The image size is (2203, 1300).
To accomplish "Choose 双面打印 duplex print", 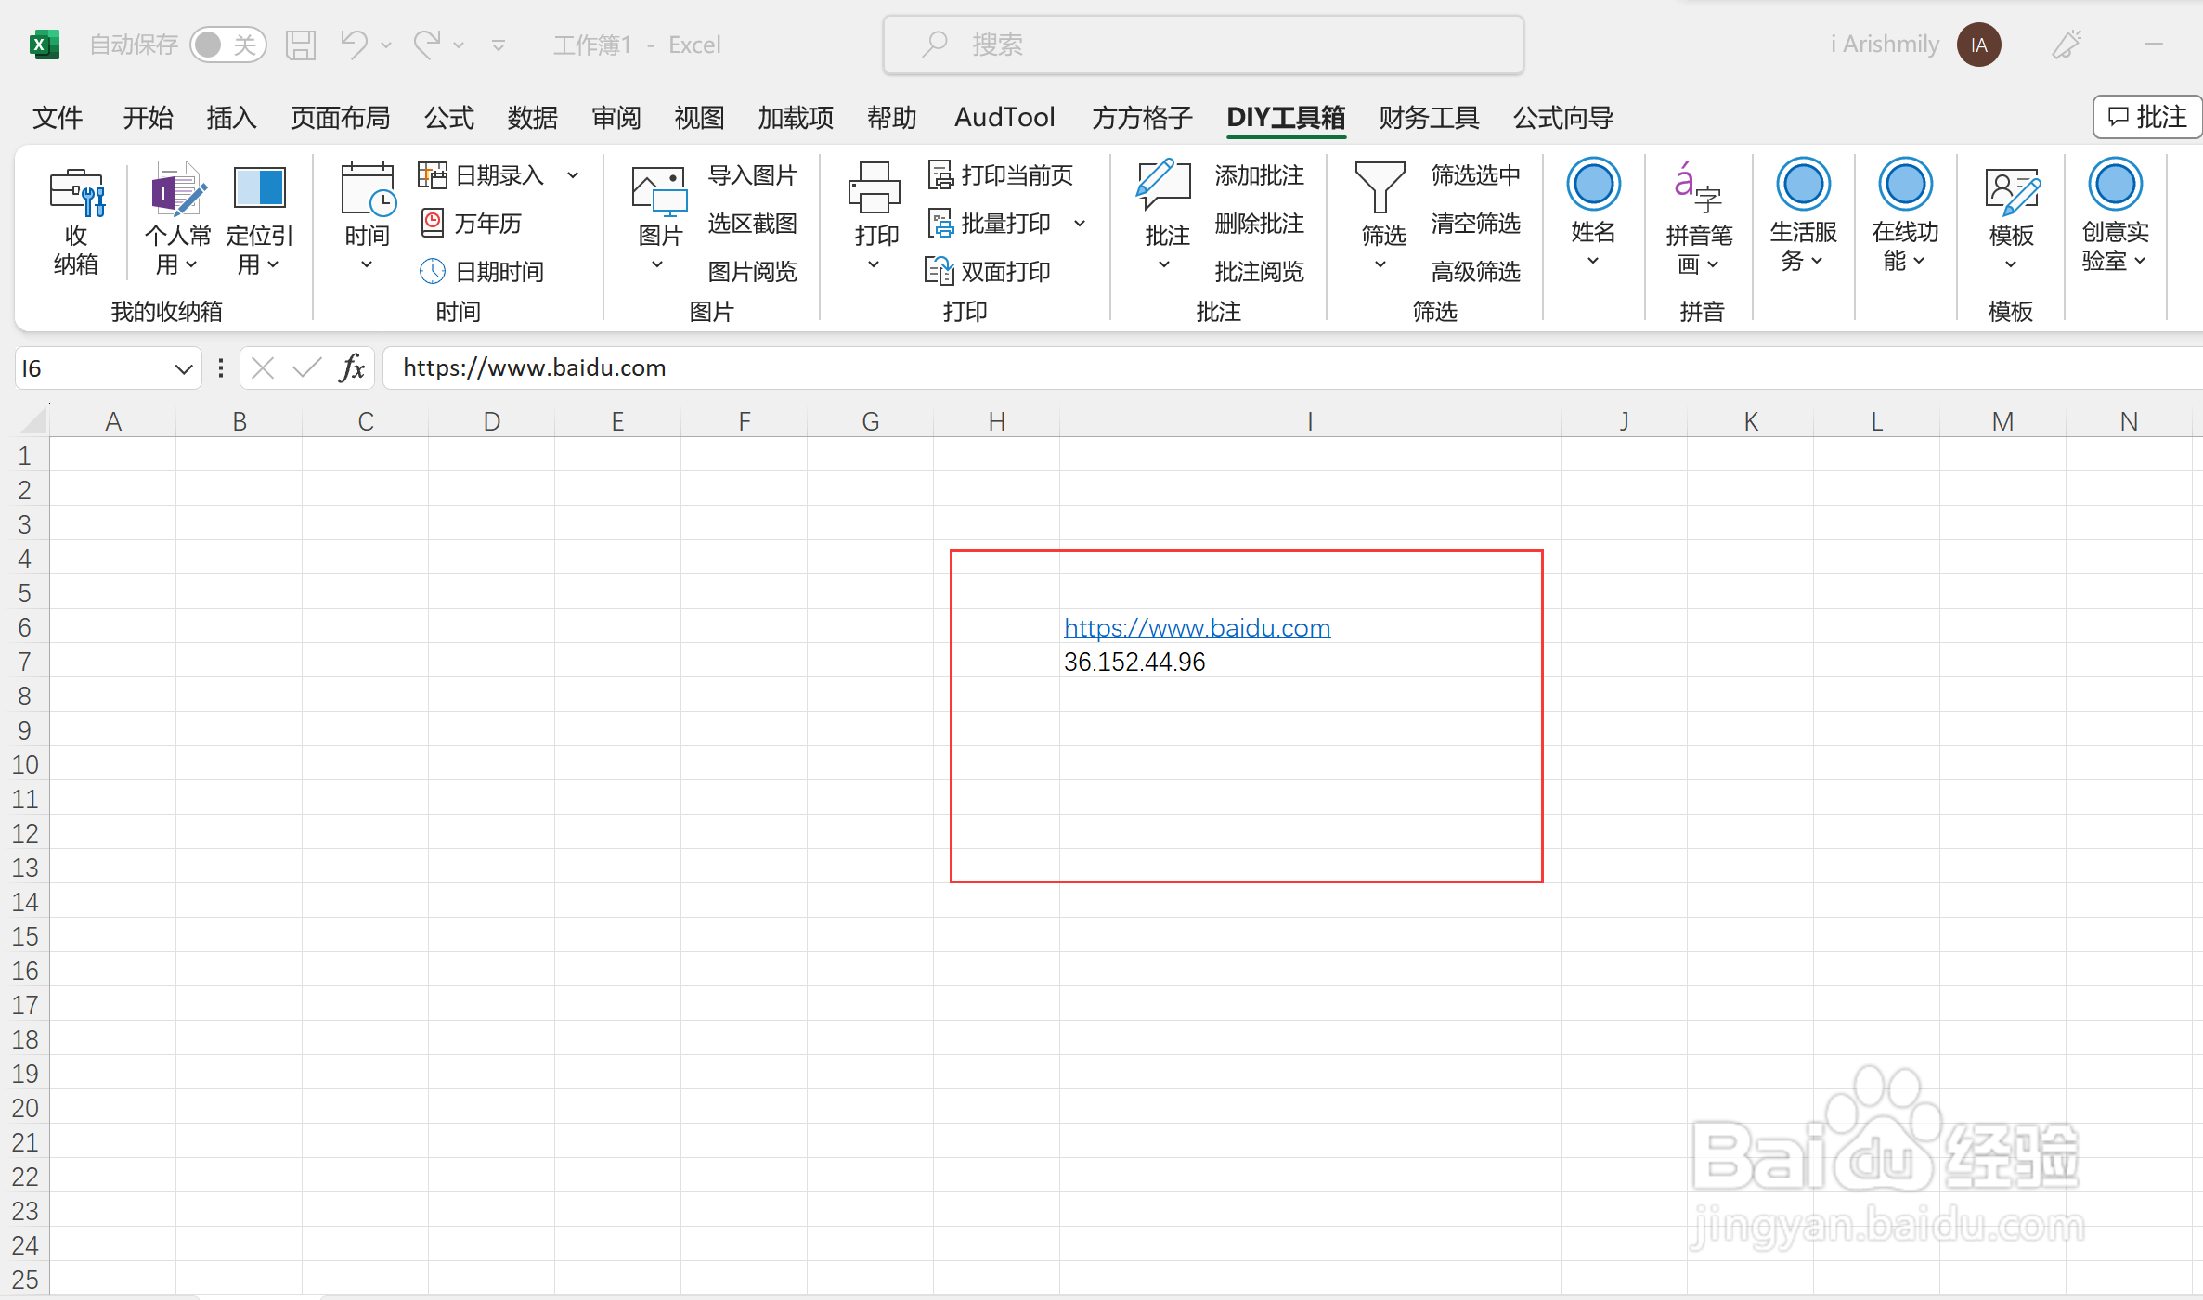I will tap(990, 271).
